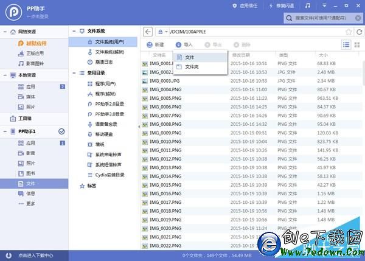The image size is (365, 261).
Task: Open 语音备忘录 voice memos folder
Action: click(102, 124)
